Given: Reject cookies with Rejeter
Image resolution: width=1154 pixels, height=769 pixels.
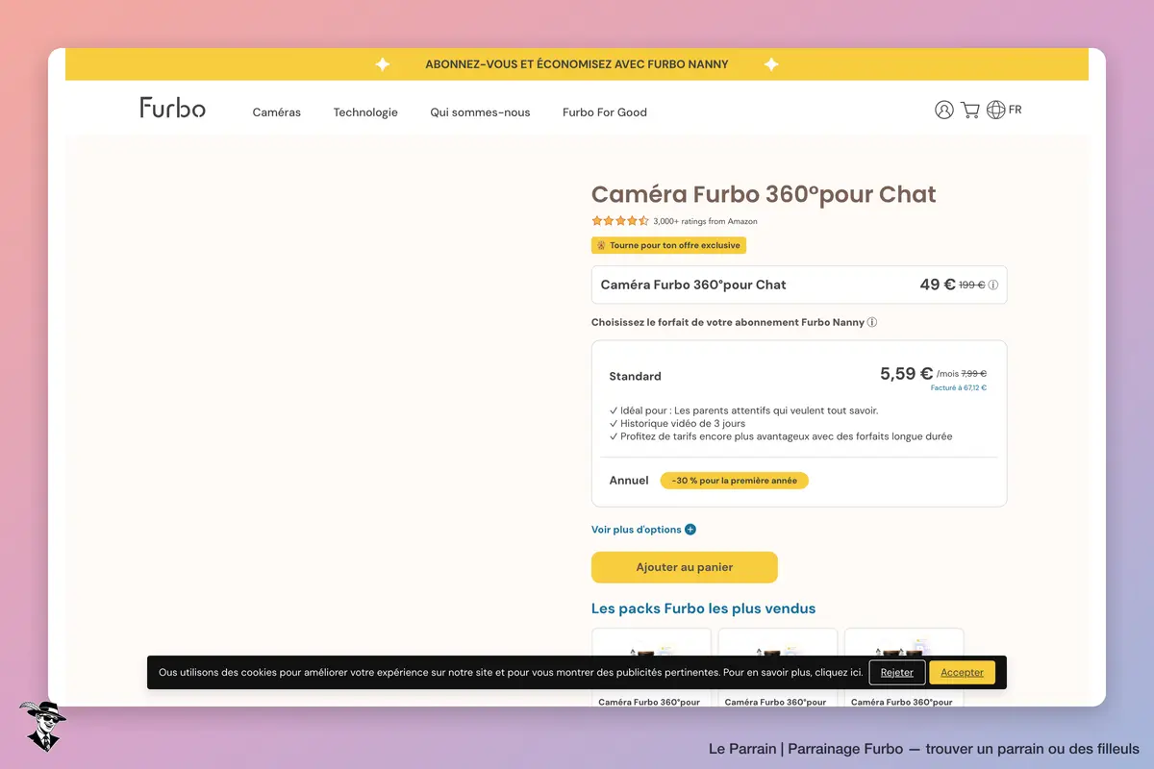Looking at the screenshot, I should [x=897, y=672].
